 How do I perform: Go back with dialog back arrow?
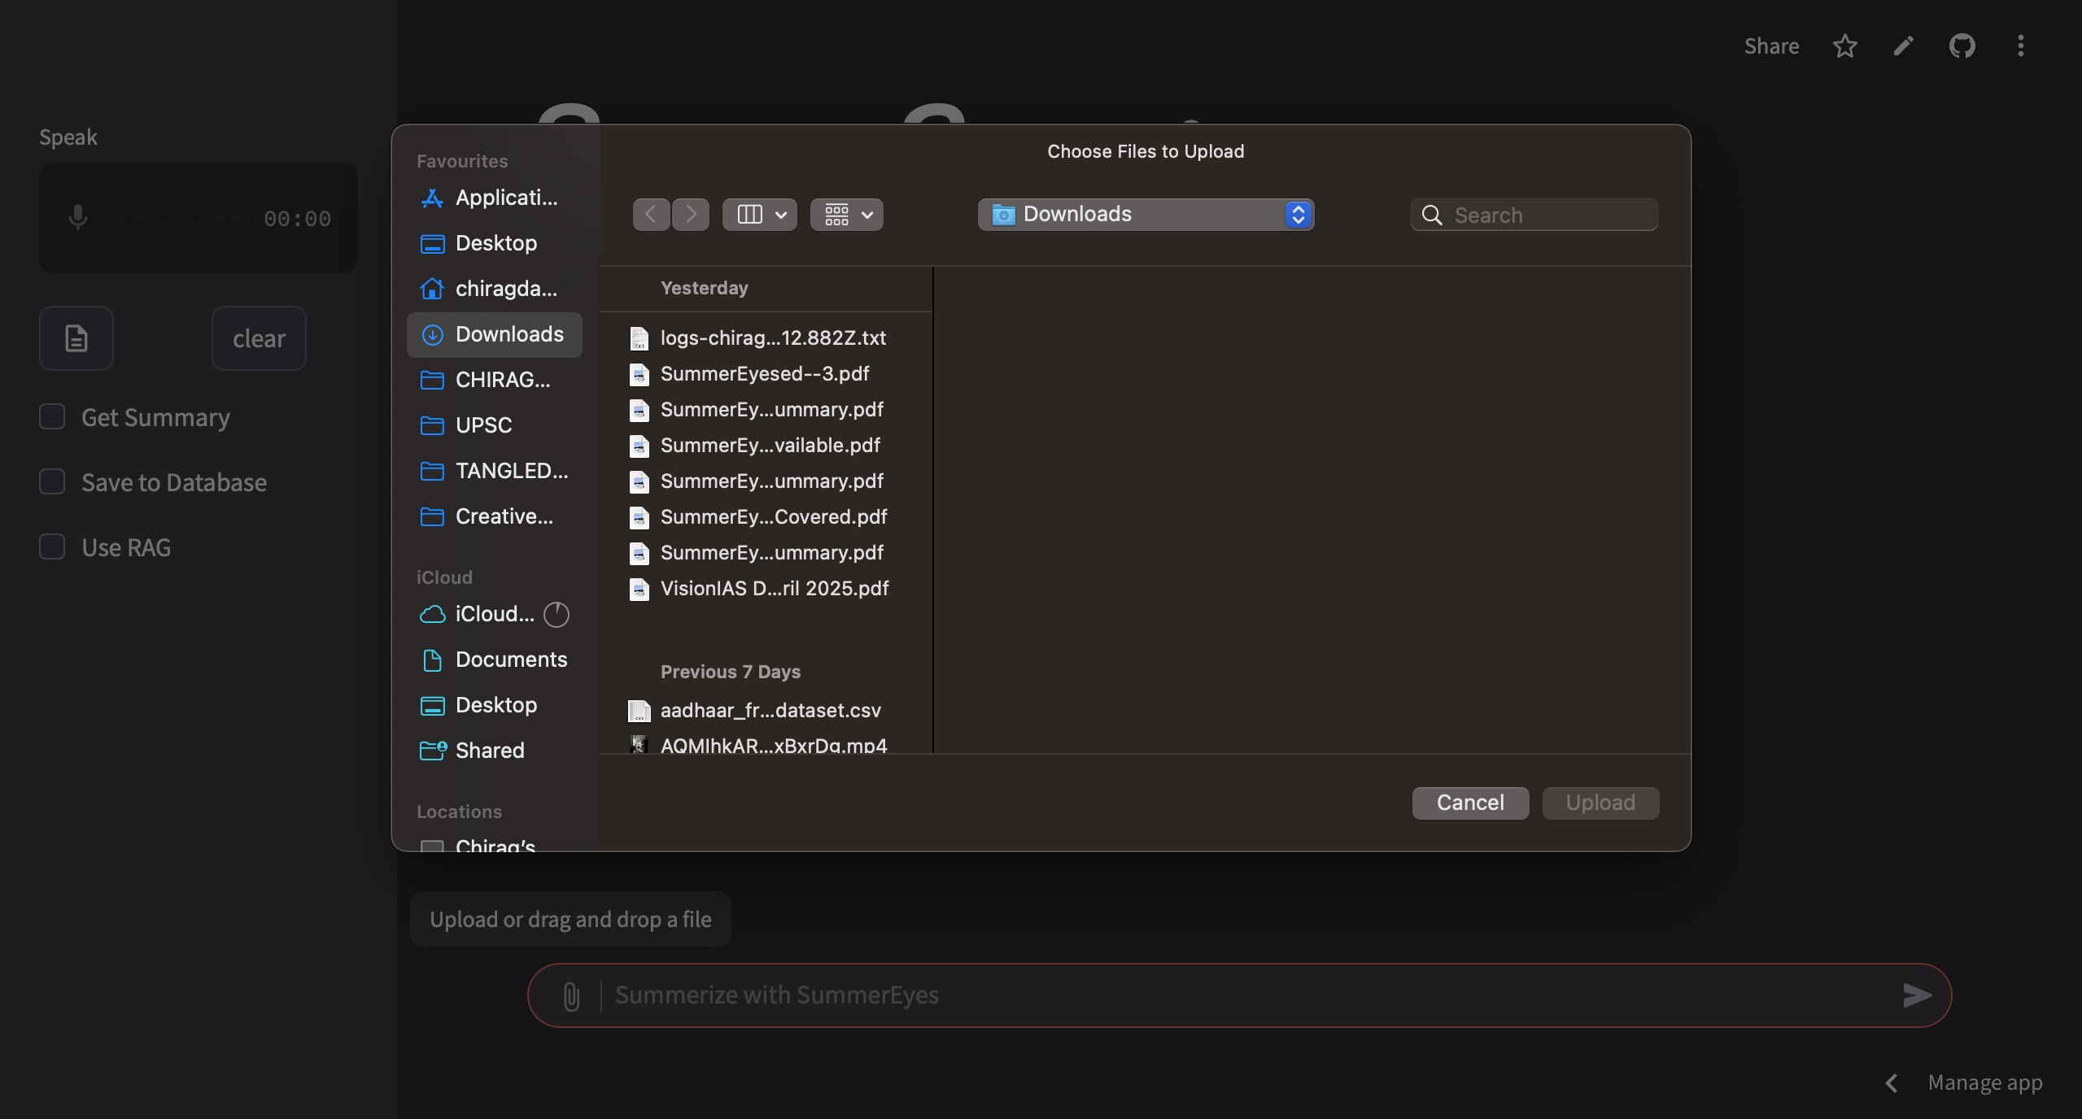click(651, 215)
